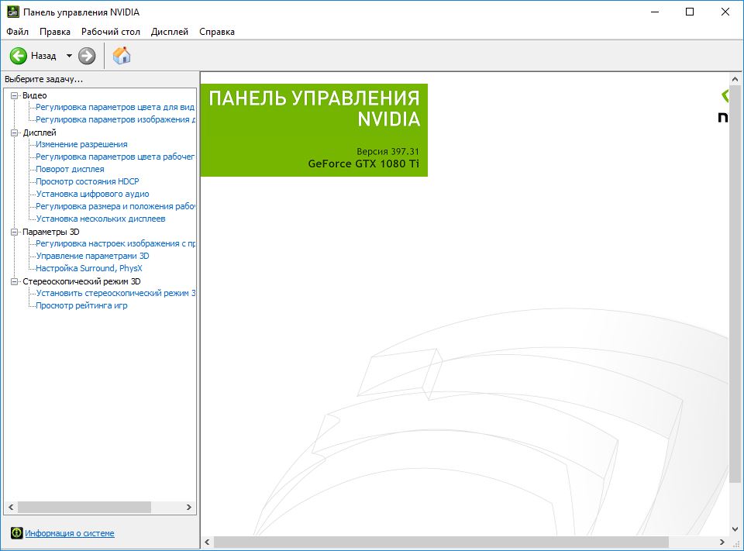The image size is (744, 551).
Task: Open Регулировка параметров цвета рабочего стола
Action: click(x=115, y=157)
